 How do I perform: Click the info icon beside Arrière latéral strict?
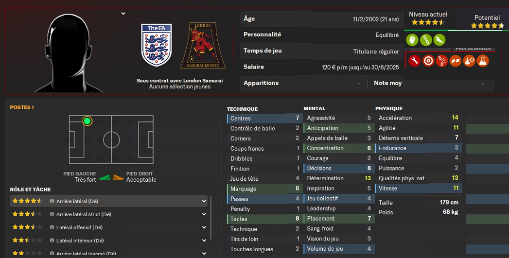(52, 214)
